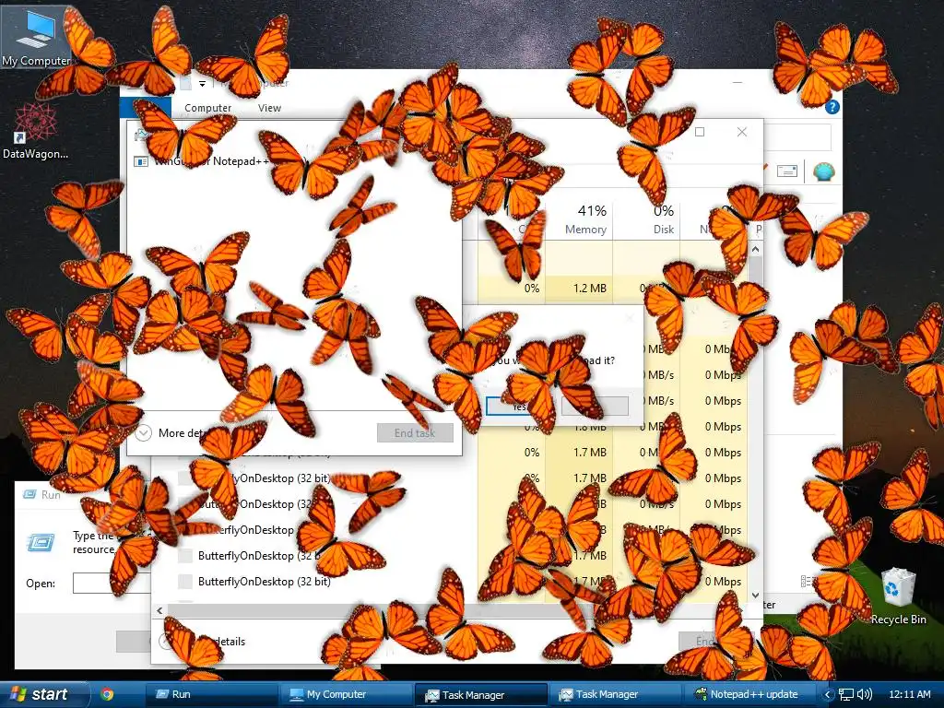The image size is (944, 708).
Task: Launch Chrome from the taskbar quick launch
Action: pos(107,694)
